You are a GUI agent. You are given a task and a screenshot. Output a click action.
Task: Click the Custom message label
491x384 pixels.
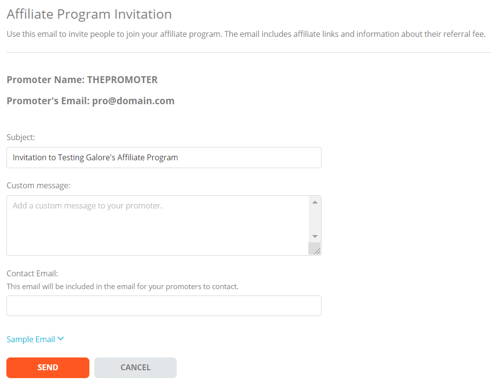pos(38,185)
